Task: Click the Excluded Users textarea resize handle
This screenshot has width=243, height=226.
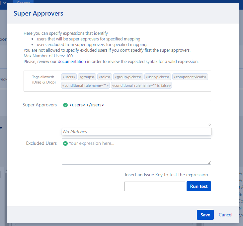Action: (209, 163)
